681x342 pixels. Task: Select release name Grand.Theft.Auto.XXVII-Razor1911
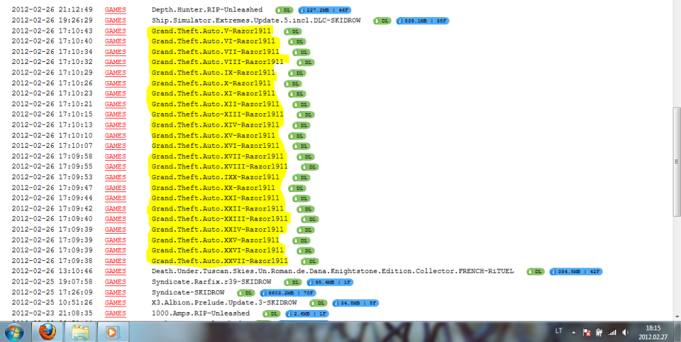[x=219, y=261]
